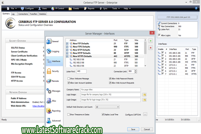Click the Save button
This screenshot has width=201, height=134.
pos(133,129)
